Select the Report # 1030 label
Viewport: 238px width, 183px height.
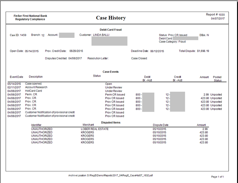click(x=215, y=15)
